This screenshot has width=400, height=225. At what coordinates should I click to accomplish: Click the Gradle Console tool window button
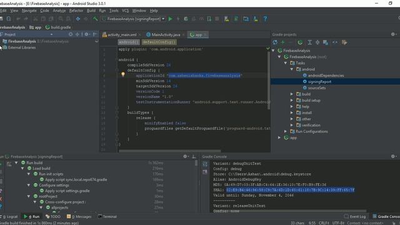pos(386,217)
